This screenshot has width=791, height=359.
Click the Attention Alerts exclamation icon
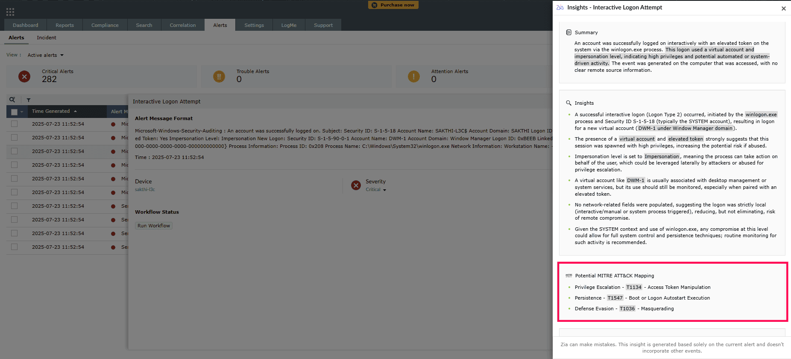[414, 77]
